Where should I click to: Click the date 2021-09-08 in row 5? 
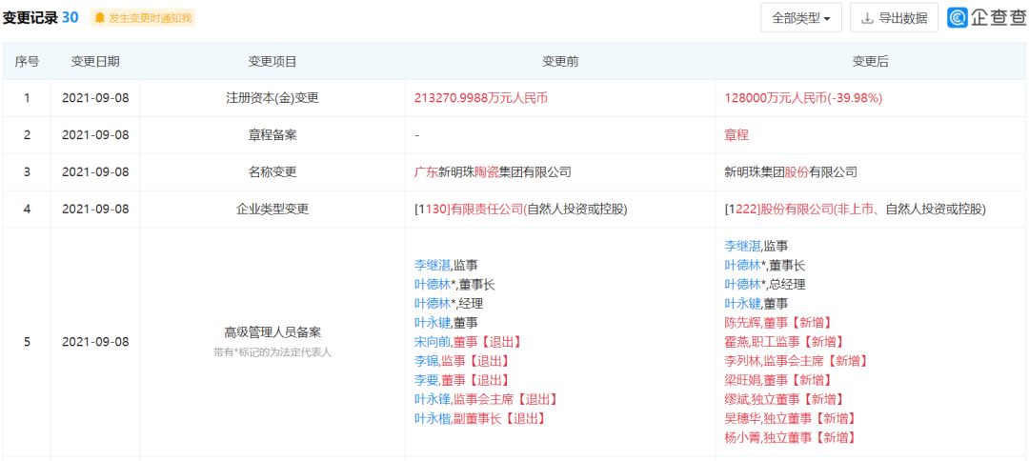[96, 342]
